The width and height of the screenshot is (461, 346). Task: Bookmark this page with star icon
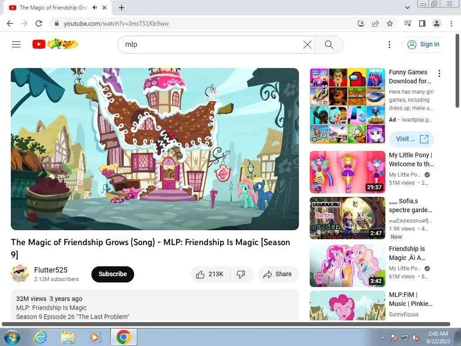390,23
